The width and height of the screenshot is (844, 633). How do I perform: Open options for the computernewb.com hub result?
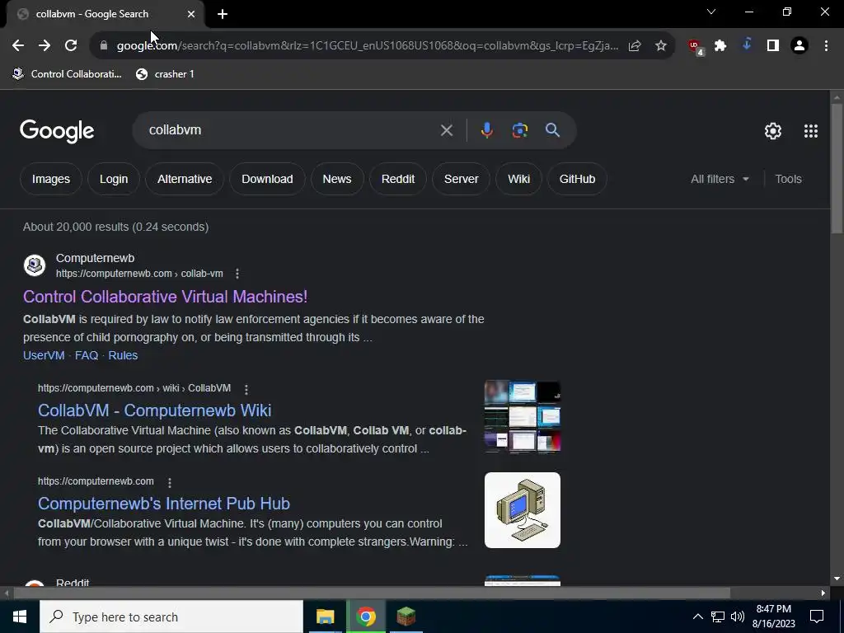pyautogui.click(x=170, y=482)
